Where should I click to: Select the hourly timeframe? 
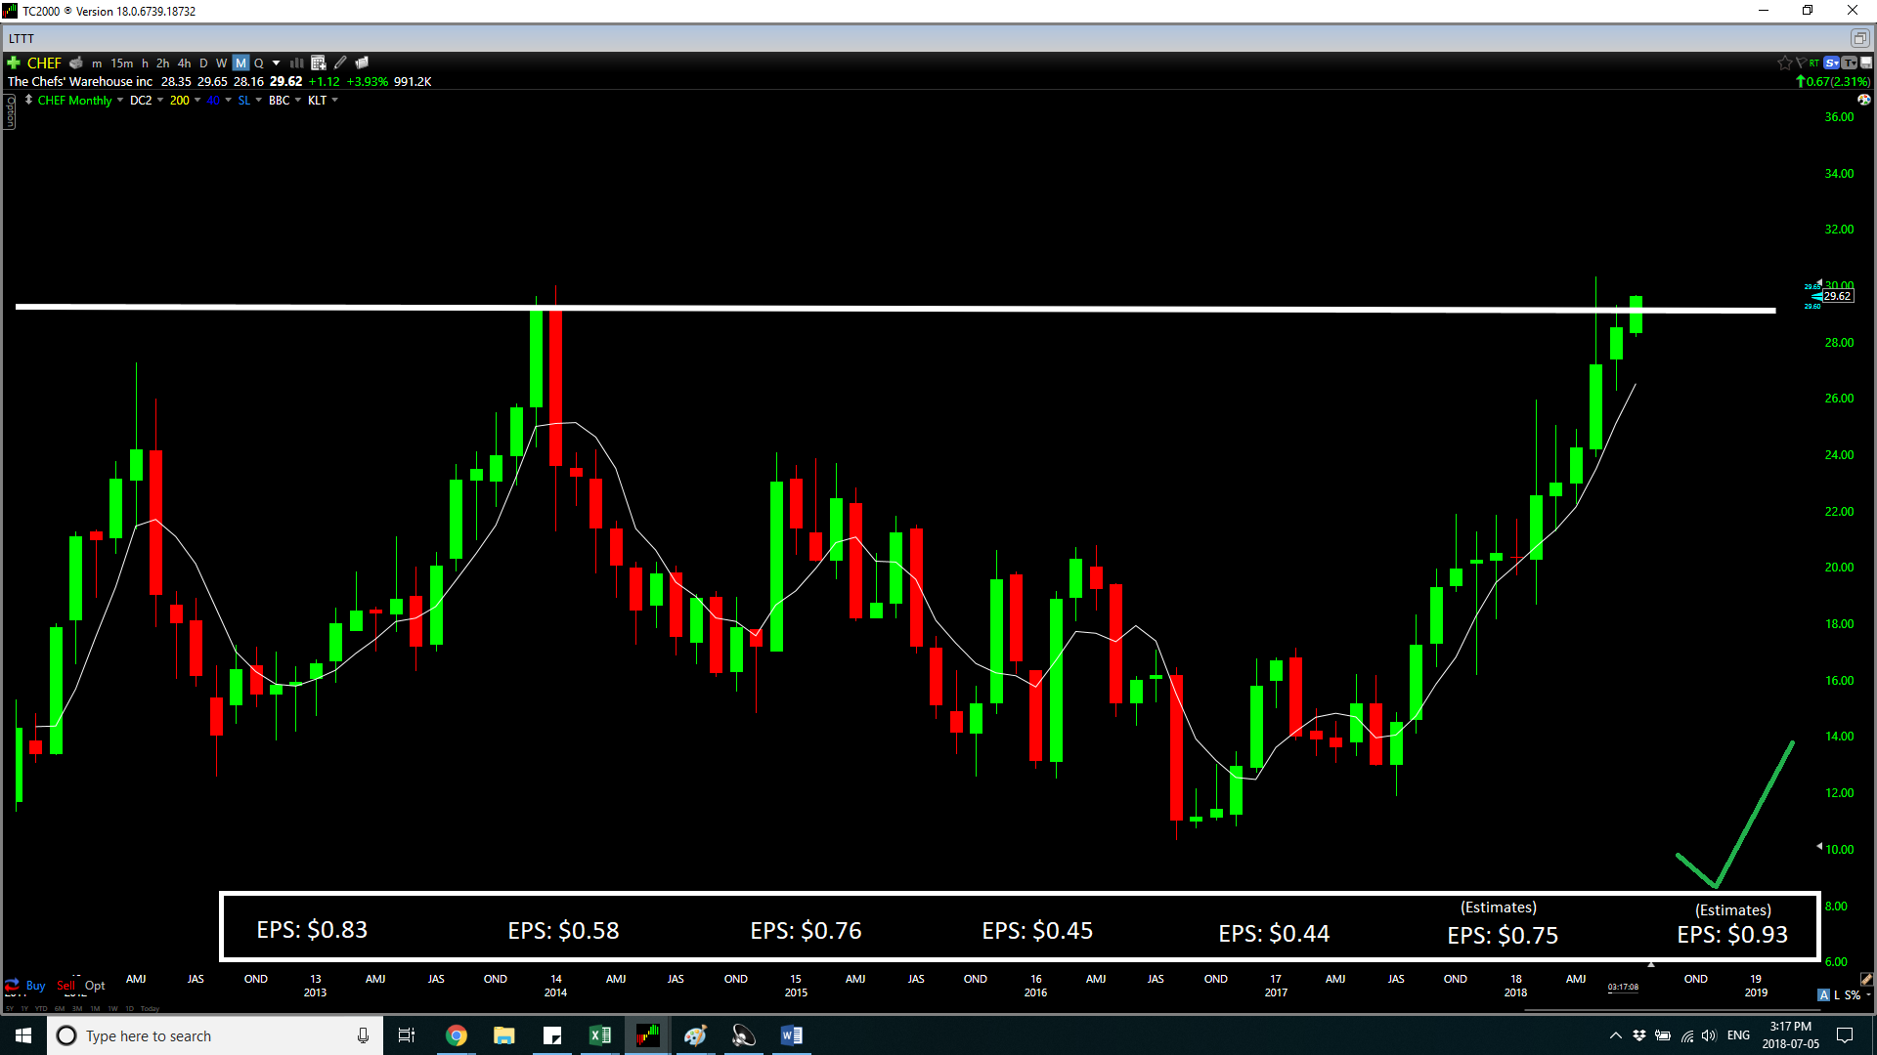[145, 63]
